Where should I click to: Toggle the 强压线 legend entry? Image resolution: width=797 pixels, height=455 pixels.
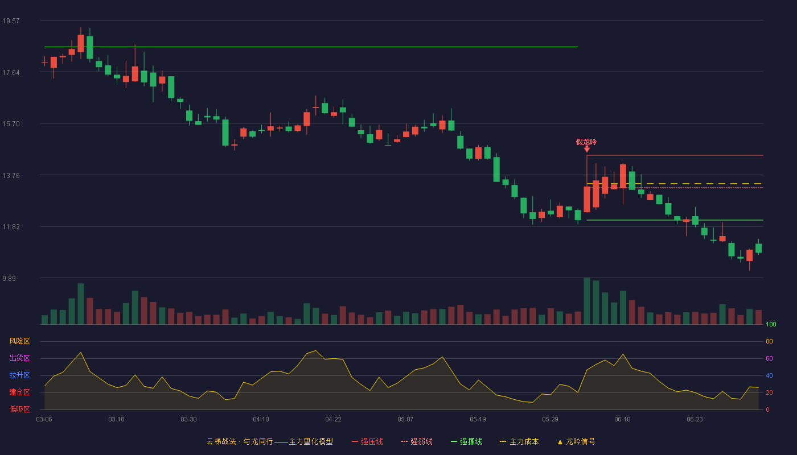click(367, 441)
